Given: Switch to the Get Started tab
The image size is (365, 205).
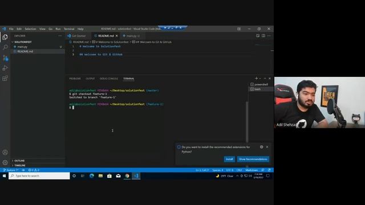Looking at the screenshot, I should (x=79, y=36).
